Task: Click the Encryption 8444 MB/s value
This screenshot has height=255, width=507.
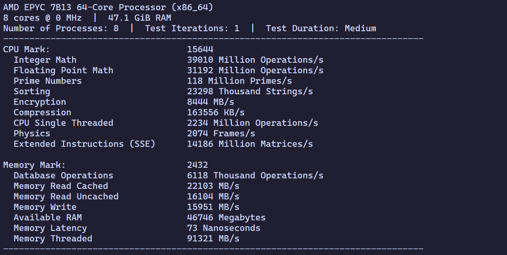Action: pos(211,102)
